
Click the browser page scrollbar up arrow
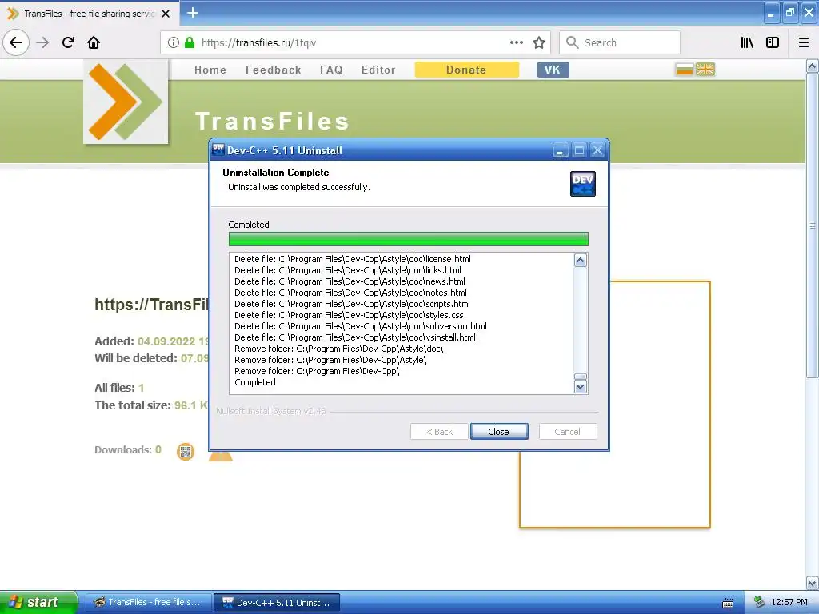(812, 66)
